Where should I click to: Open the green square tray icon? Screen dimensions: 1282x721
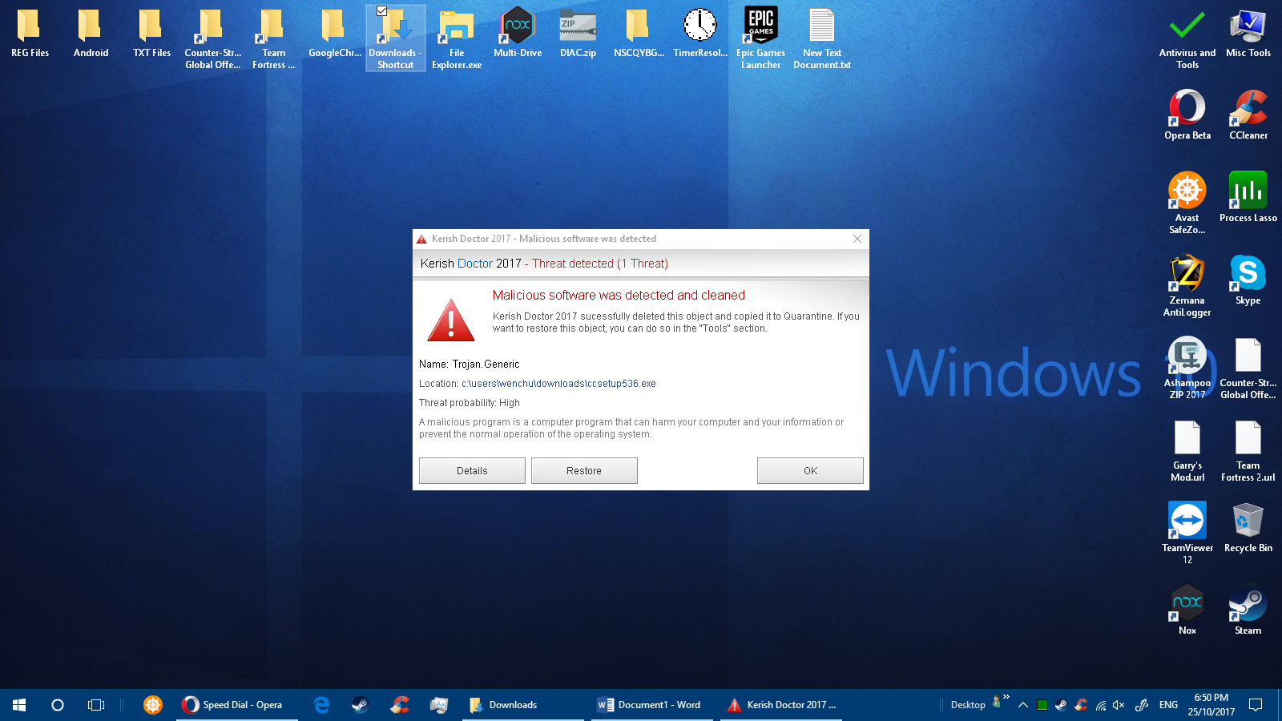(1042, 705)
